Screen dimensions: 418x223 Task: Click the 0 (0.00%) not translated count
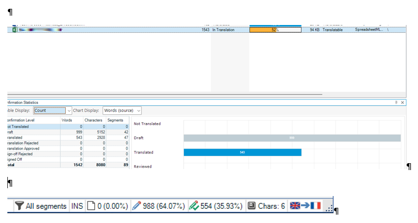point(112,206)
